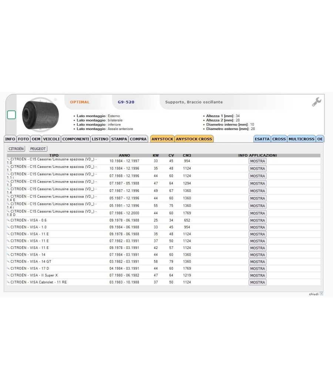Click MOSTRA for C15 1.4 E row
This screenshot has height=389, width=333.
tap(258, 198)
